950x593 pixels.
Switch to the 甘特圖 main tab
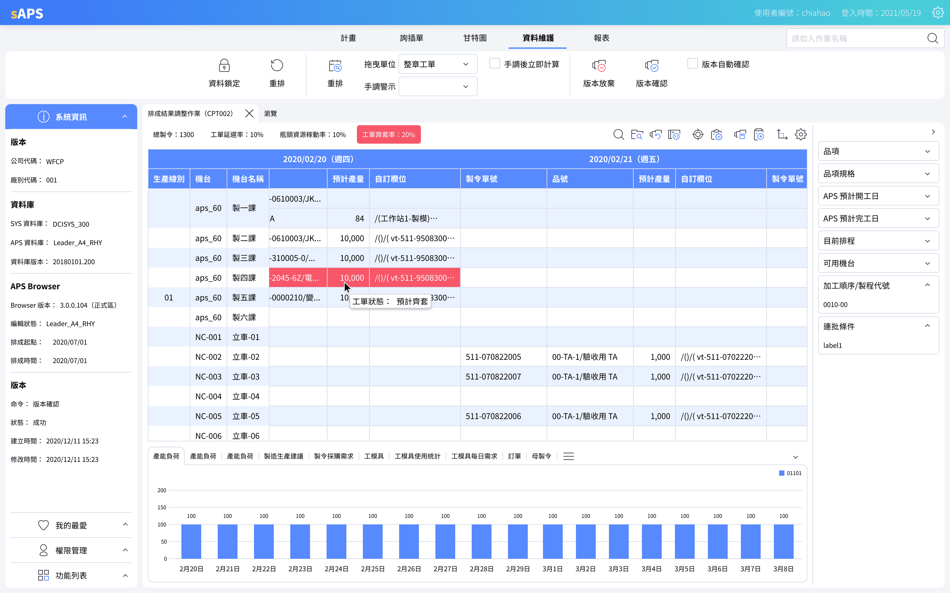[x=475, y=38]
